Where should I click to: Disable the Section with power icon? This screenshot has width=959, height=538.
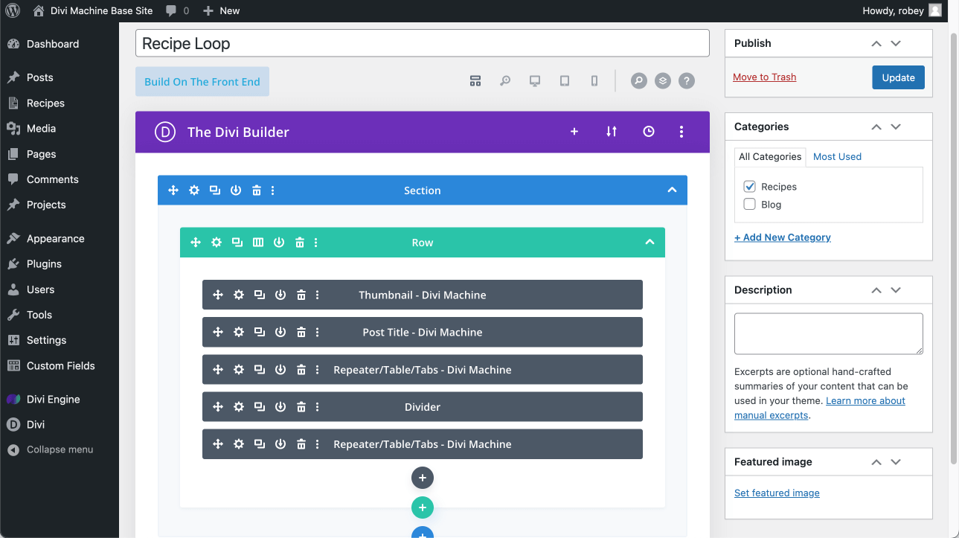point(236,190)
